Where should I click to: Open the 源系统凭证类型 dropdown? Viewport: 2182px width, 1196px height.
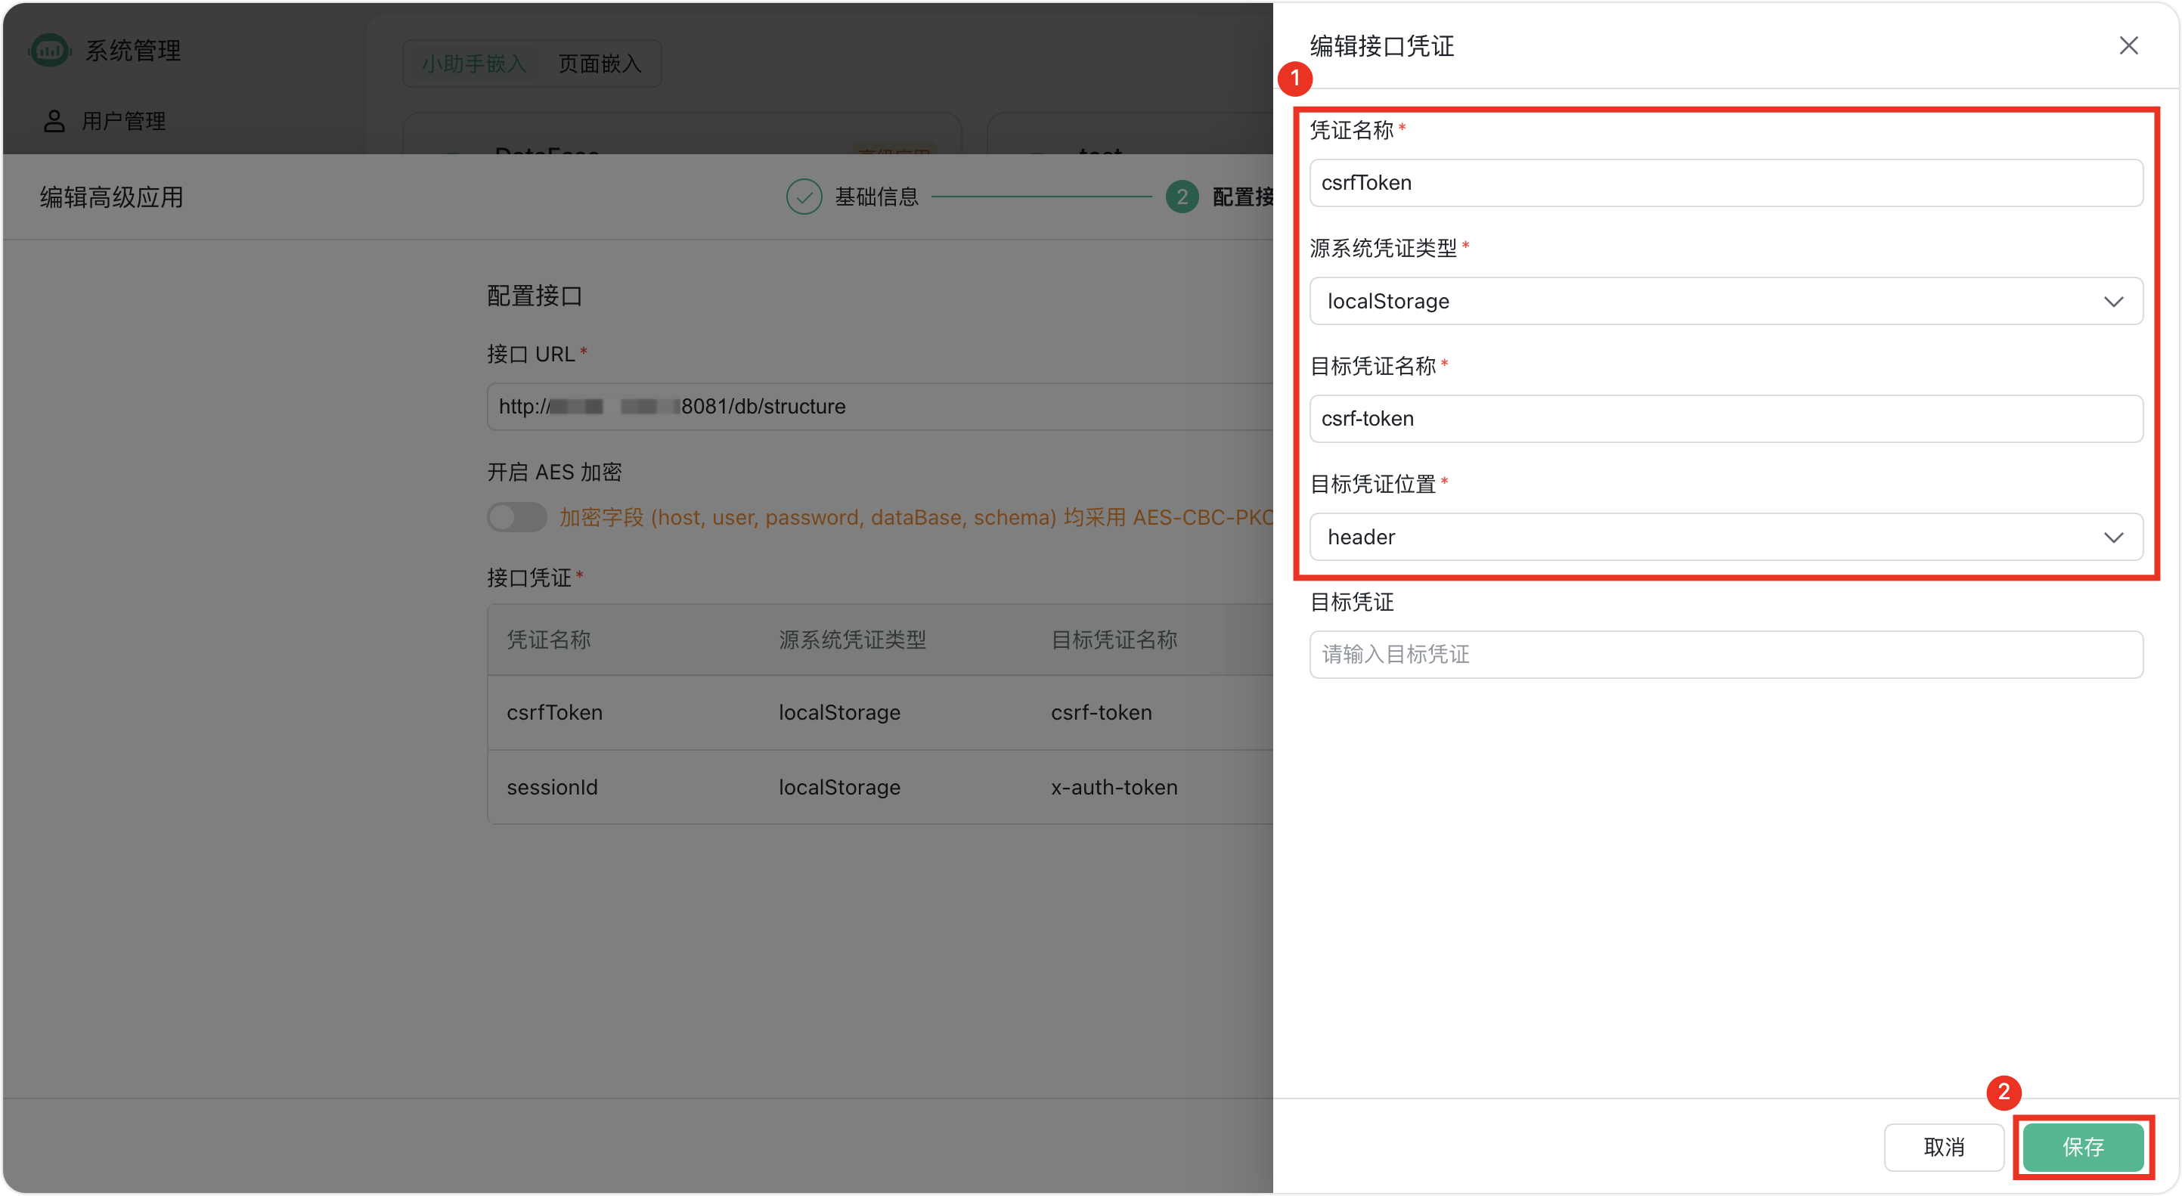click(x=1725, y=301)
